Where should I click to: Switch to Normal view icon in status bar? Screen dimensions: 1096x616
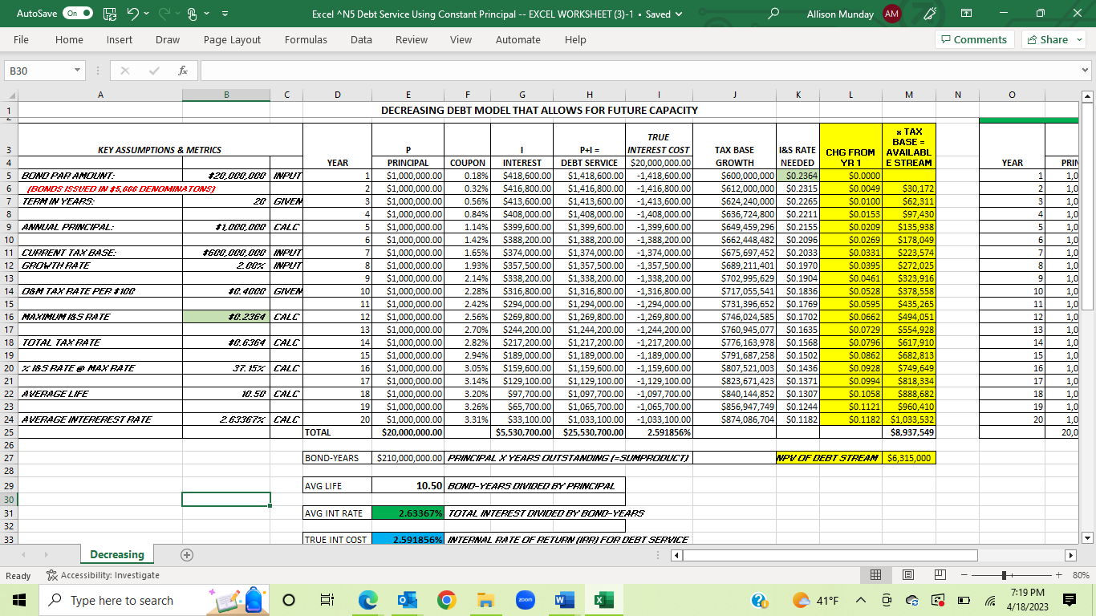tap(877, 575)
